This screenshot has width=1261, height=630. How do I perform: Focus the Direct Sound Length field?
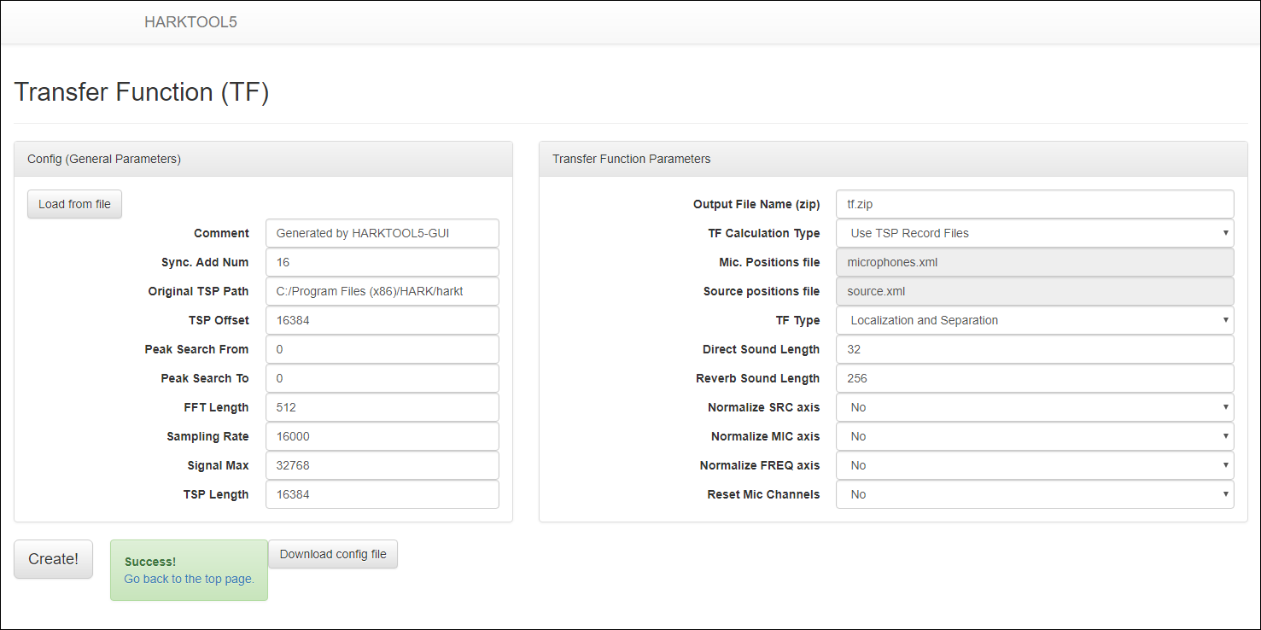(x=1034, y=349)
